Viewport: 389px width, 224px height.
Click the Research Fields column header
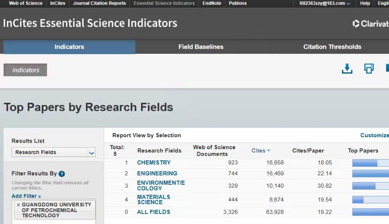pos(159,150)
